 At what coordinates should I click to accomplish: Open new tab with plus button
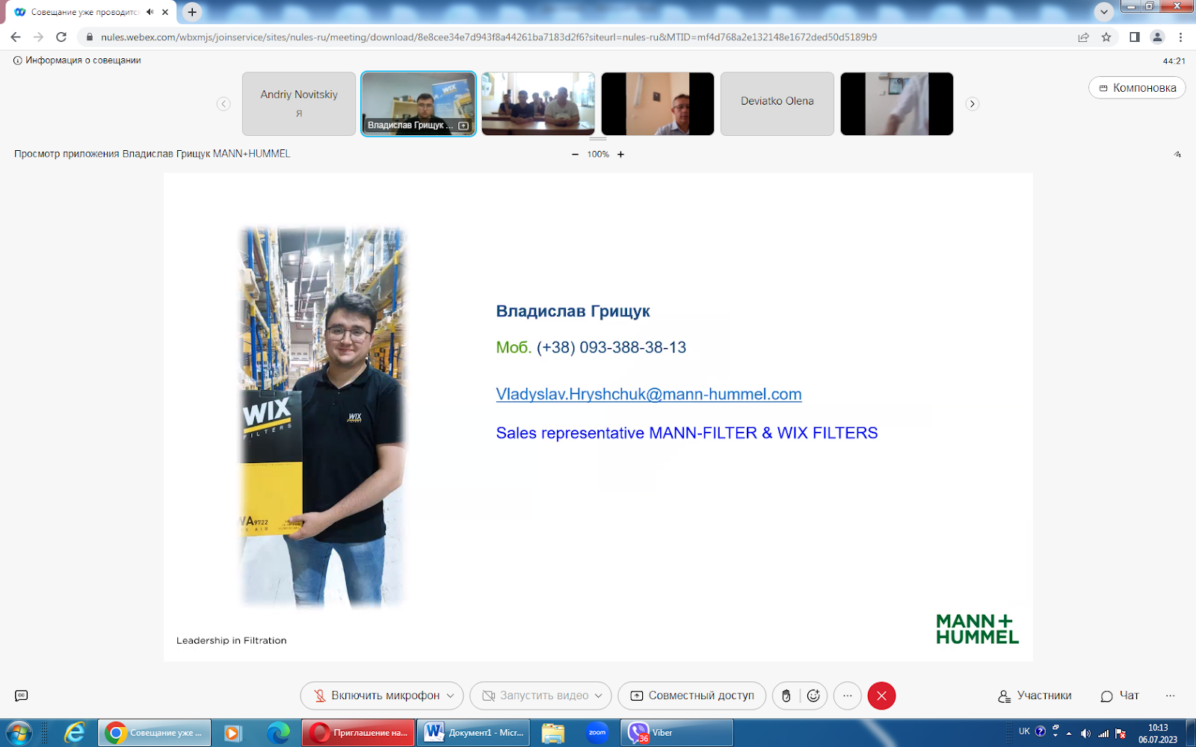coord(192,12)
